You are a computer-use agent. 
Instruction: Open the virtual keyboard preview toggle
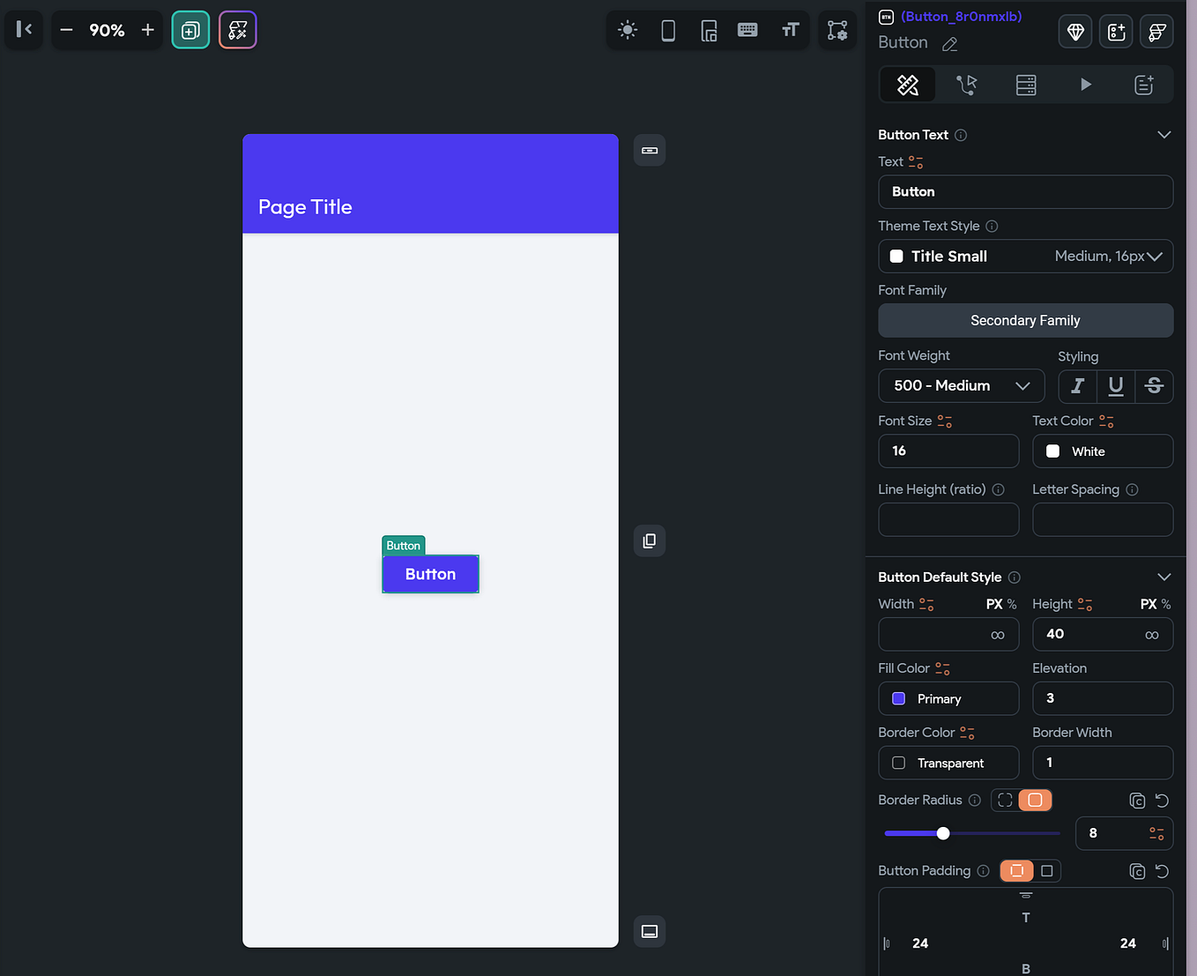747,30
